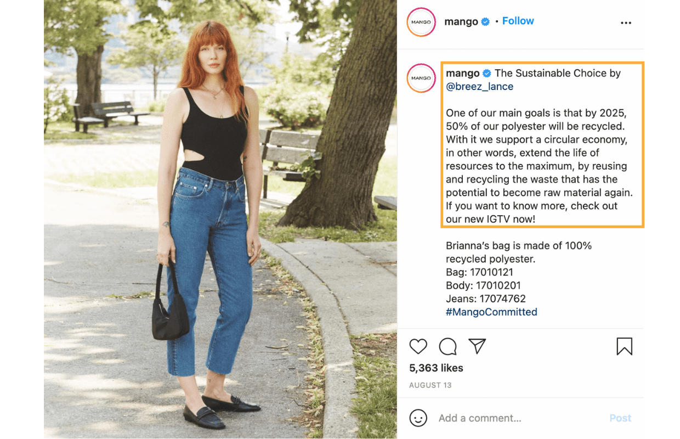Click the Mango profile avatar in header
The width and height of the screenshot is (680, 439).
(x=421, y=22)
